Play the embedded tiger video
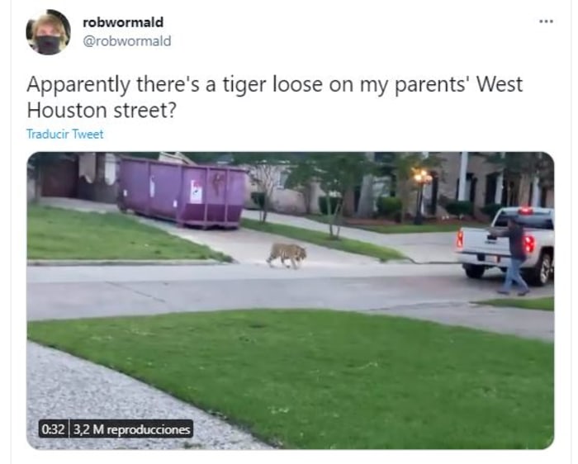 click(x=290, y=301)
